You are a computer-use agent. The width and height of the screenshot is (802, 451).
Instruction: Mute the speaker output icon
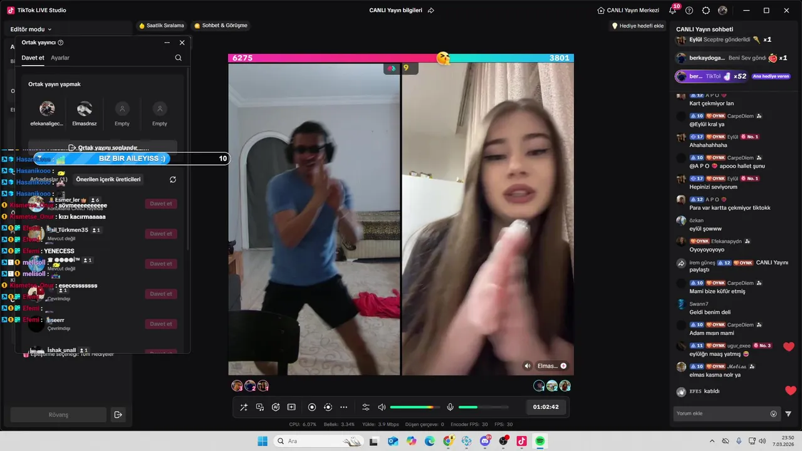(382, 407)
